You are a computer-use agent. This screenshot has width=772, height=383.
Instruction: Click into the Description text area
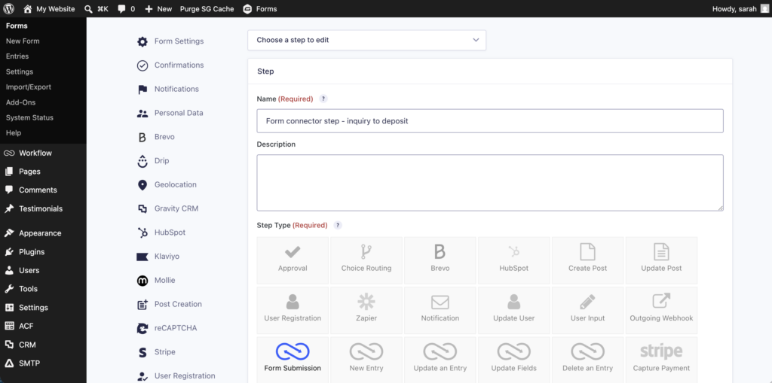click(x=490, y=183)
